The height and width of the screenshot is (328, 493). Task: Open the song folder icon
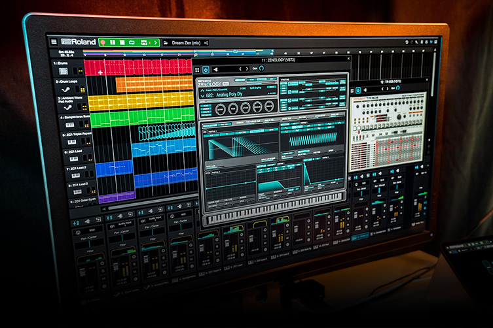(166, 42)
